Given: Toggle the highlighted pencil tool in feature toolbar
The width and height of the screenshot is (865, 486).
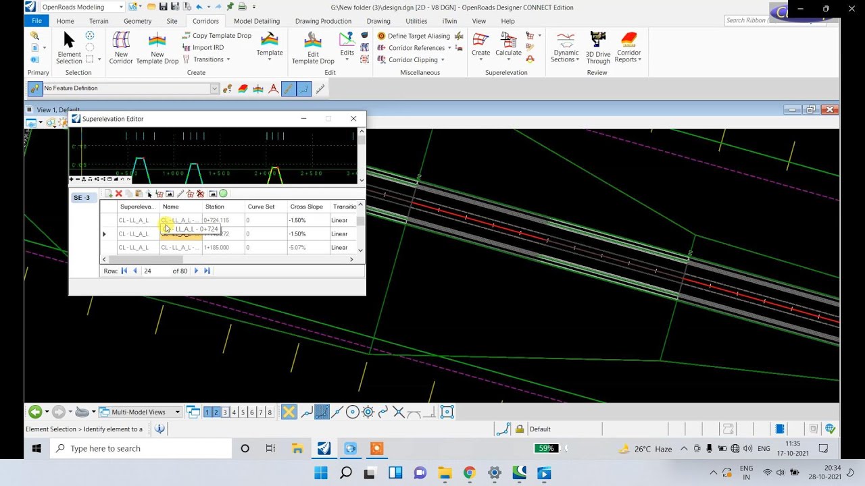Looking at the screenshot, I should [x=289, y=88].
